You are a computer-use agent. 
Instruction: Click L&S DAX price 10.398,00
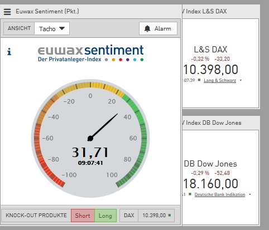pos(210,70)
